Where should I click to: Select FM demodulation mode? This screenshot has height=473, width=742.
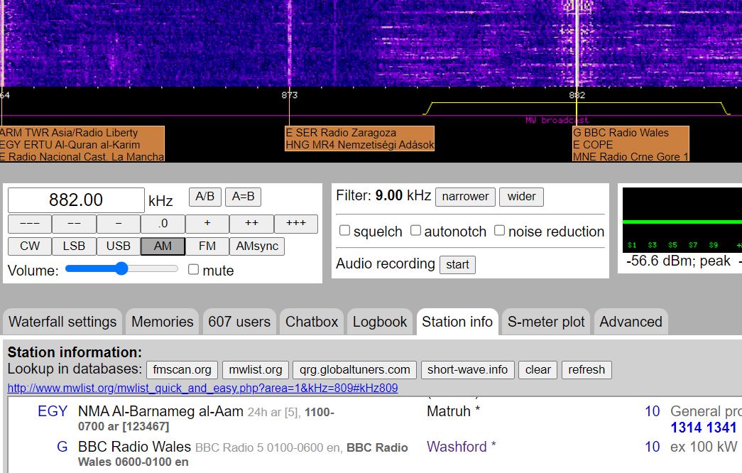click(207, 246)
